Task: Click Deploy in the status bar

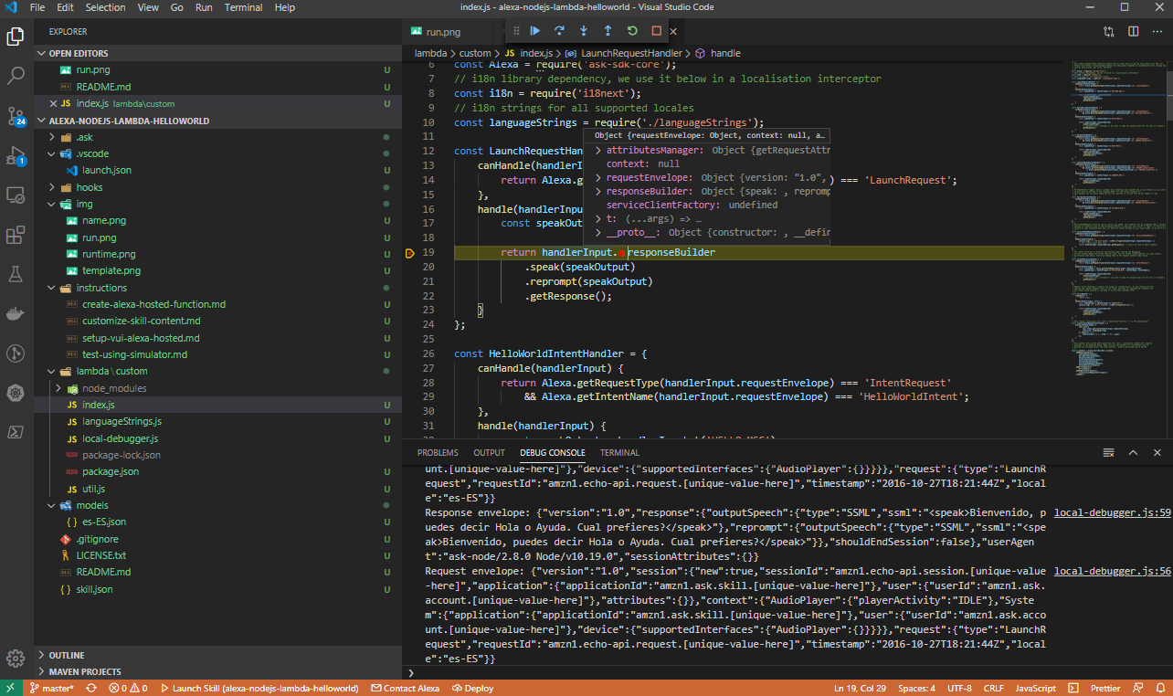Action: [x=473, y=688]
